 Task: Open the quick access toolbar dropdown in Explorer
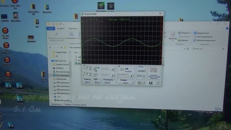[x=64, y=24]
